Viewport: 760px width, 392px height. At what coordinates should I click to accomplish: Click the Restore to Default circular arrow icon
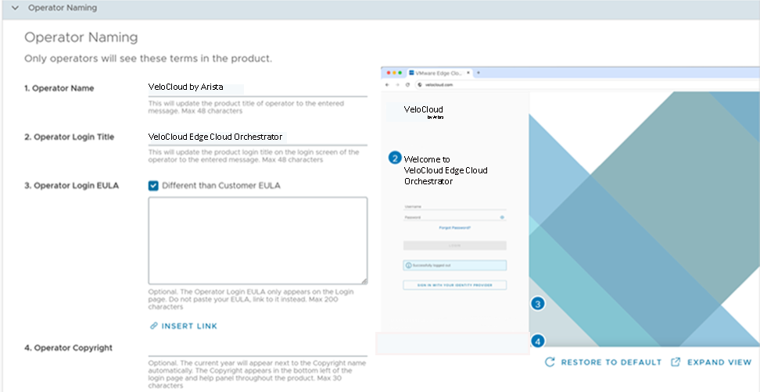pos(550,362)
